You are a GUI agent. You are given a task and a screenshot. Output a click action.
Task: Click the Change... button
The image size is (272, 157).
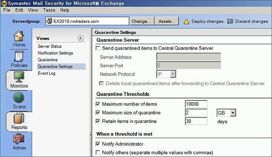(142, 21)
